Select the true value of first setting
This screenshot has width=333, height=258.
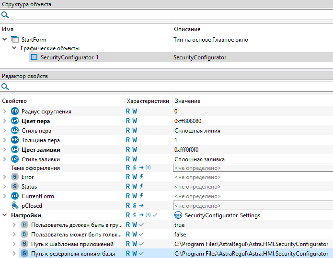pyautogui.click(x=180, y=224)
